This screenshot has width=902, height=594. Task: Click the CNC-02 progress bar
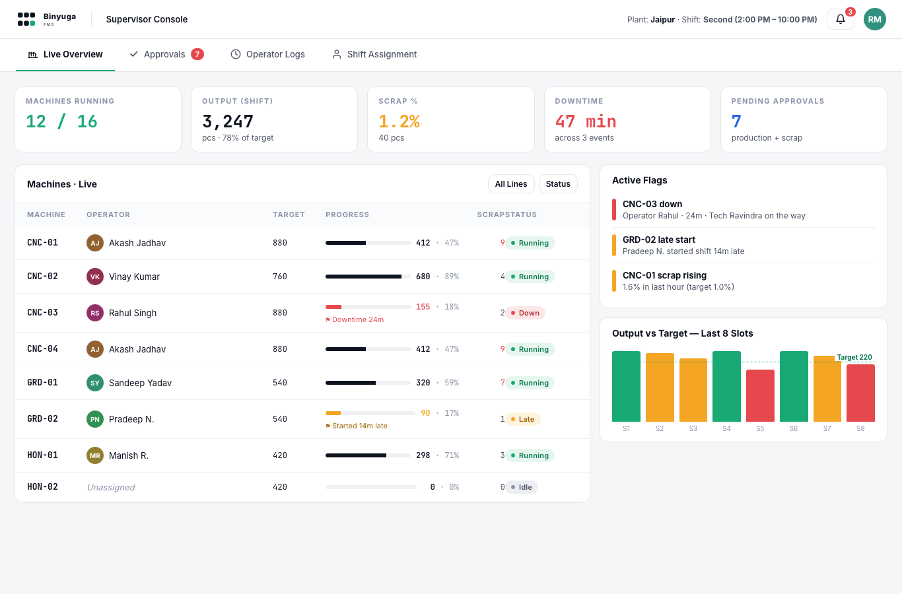click(368, 277)
